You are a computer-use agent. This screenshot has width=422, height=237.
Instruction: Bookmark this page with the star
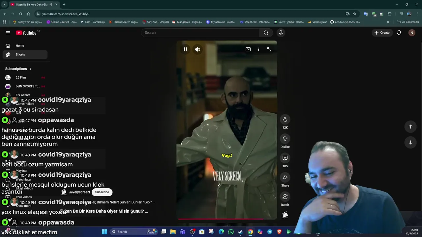click(x=355, y=14)
